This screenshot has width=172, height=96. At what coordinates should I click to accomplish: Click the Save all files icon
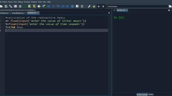click(x=11, y=6)
